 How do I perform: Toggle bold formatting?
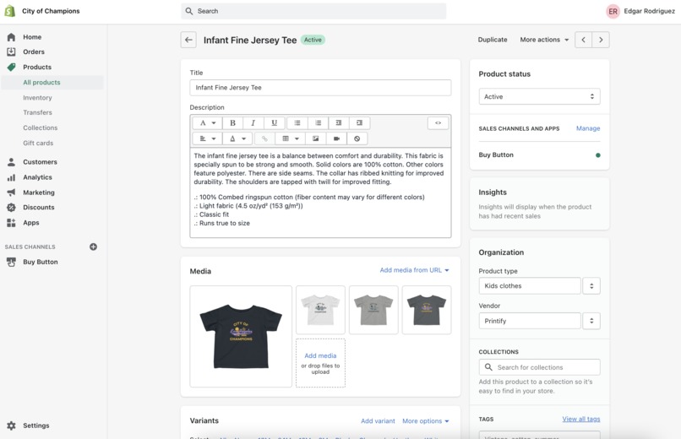[x=232, y=123]
